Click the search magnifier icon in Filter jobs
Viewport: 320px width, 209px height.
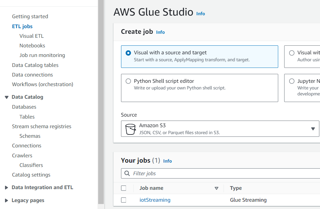(x=127, y=173)
